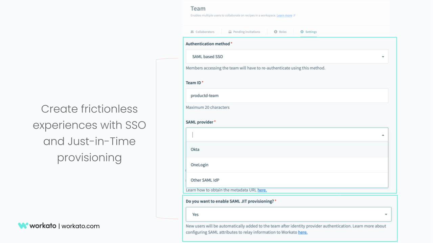Click the Authentication method dropdown arrow
433x243 pixels.
click(383, 57)
